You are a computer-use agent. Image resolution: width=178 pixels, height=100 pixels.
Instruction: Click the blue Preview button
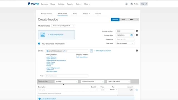pos(115,20)
